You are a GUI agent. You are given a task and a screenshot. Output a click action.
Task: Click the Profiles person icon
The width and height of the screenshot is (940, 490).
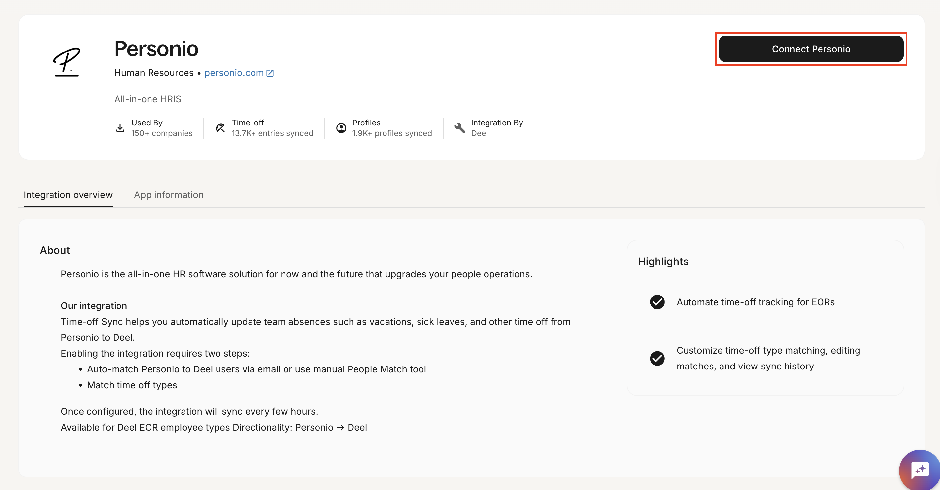(x=341, y=128)
